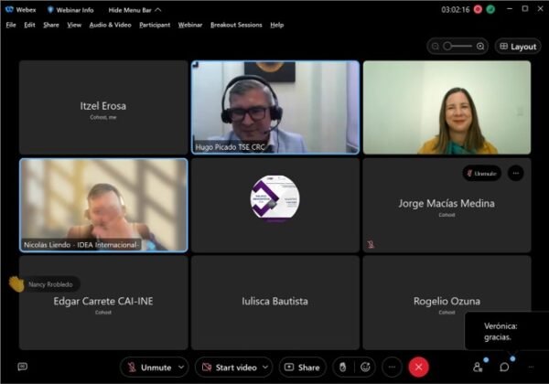The width and height of the screenshot is (549, 384).
Task: Toggle Start video camera button
Action: [x=230, y=368]
